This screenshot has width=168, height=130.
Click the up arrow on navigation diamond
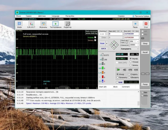pos(114,42)
